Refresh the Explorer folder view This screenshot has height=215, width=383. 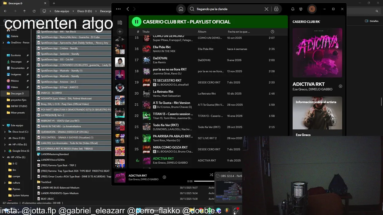(x=34, y=11)
